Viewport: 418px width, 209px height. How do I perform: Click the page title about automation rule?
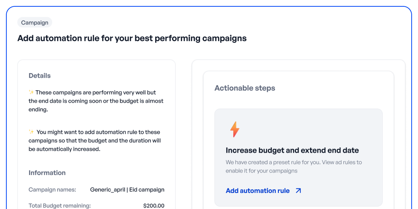[132, 38]
